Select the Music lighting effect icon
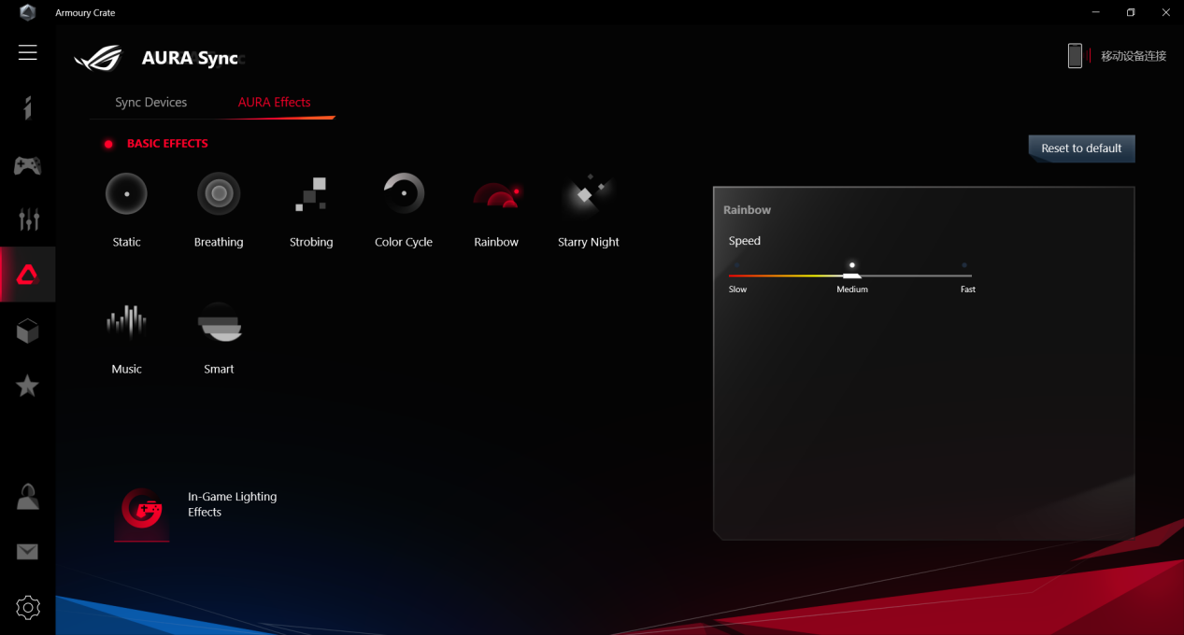The width and height of the screenshot is (1184, 635). (x=126, y=322)
